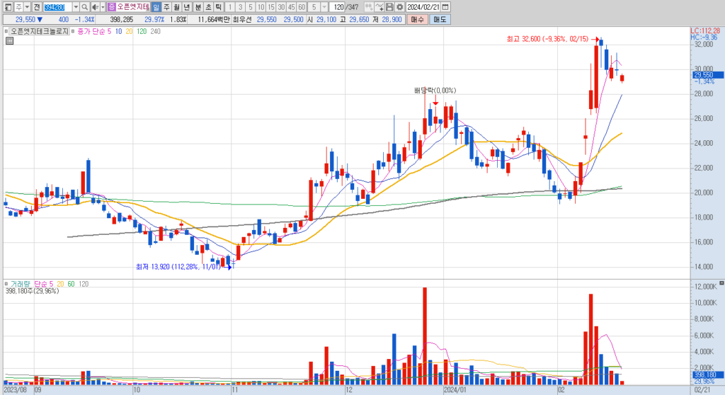
Task: Click custom interval field showing 5
Action: click(x=314, y=7)
